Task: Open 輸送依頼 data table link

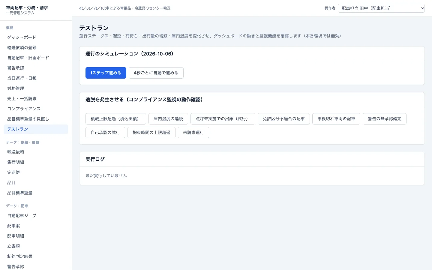Action: click(x=36, y=152)
